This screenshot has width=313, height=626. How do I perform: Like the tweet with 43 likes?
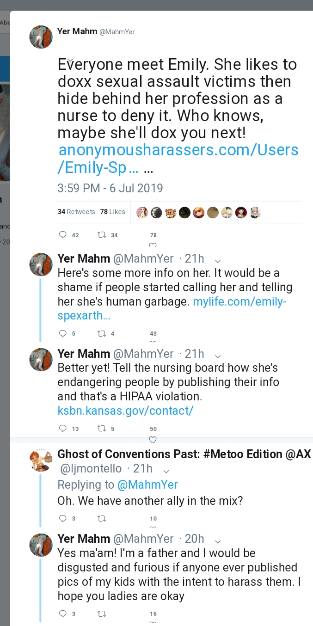point(153,341)
